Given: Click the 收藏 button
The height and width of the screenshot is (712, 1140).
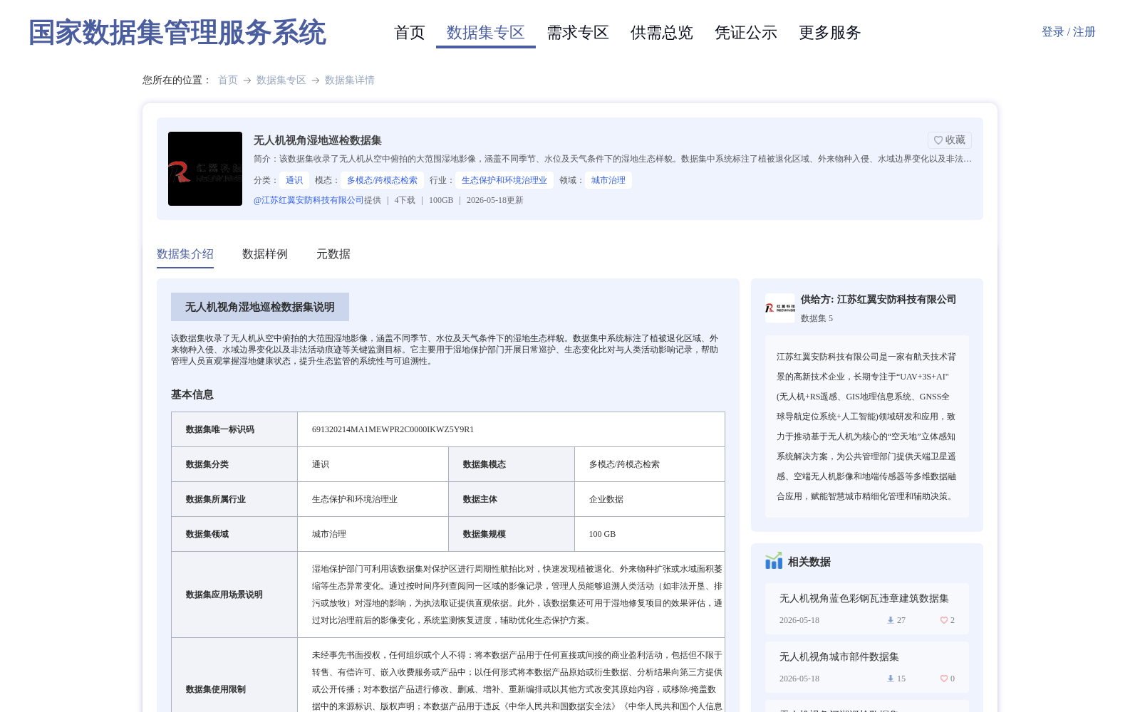Looking at the screenshot, I should 950,140.
